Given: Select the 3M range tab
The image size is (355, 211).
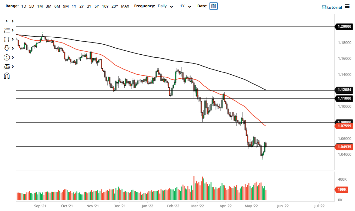Looking at the screenshot, I should (48, 6).
